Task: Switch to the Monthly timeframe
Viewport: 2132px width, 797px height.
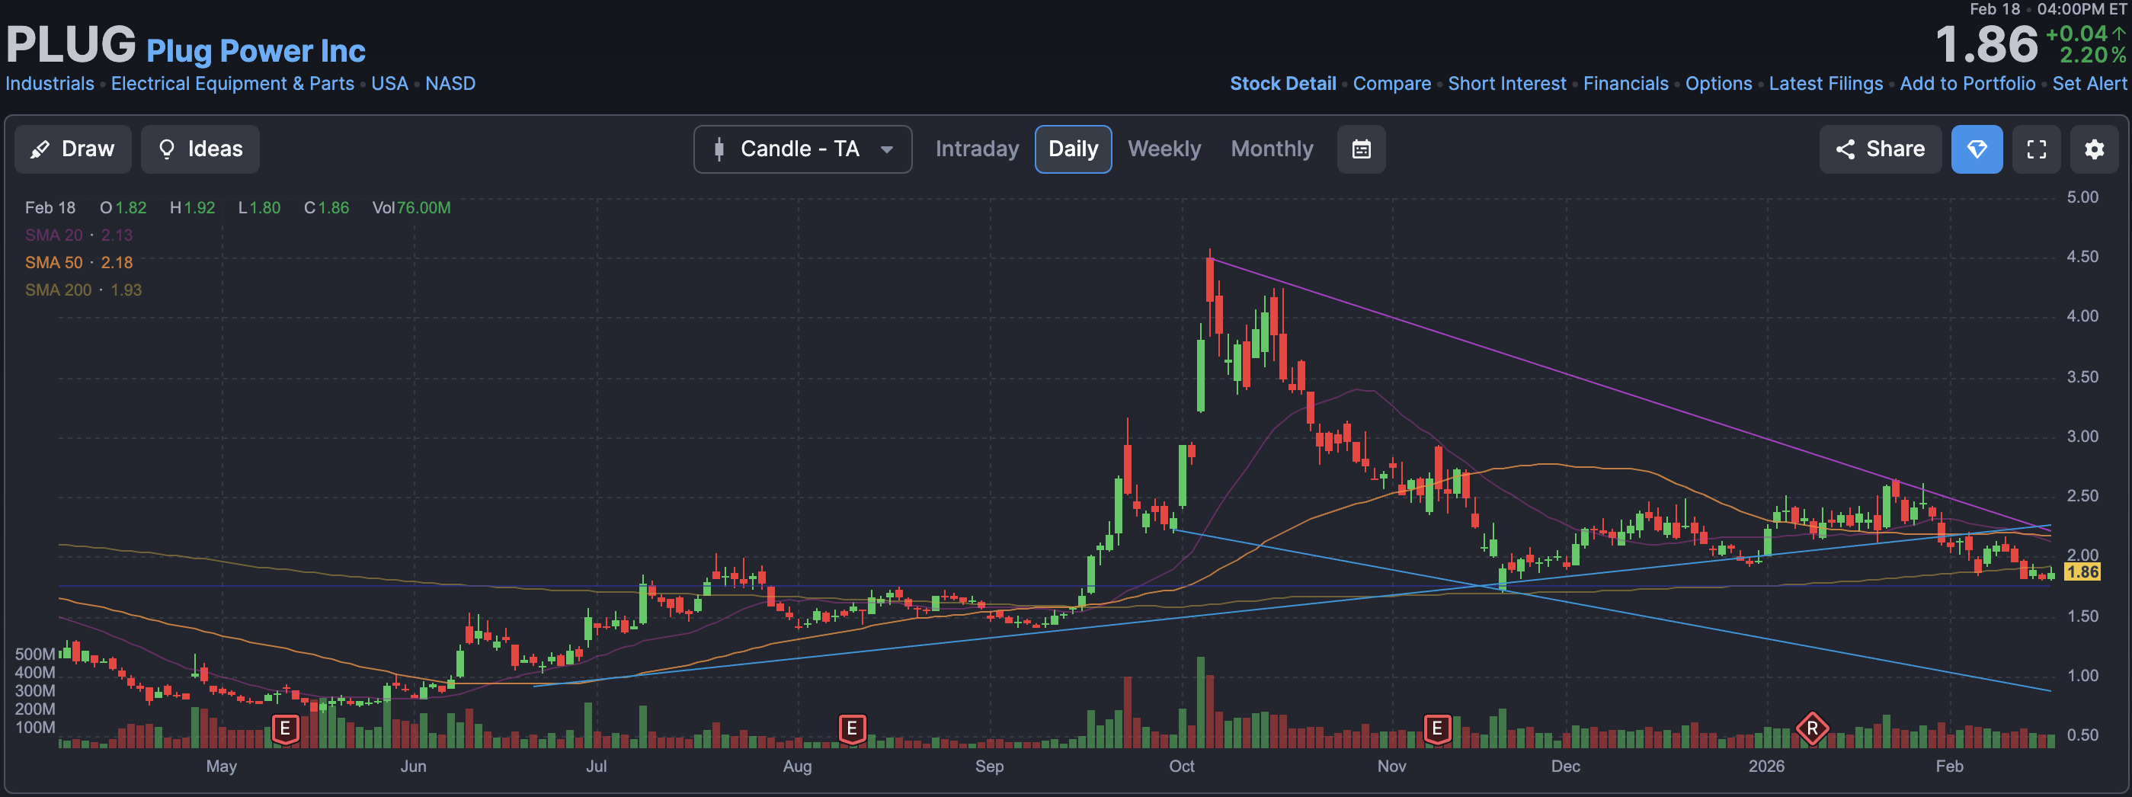Action: 1271,149
